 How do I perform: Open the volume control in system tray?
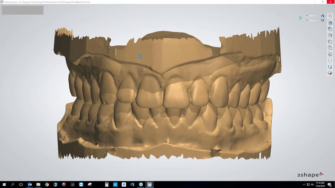pyautogui.click(x=312, y=185)
